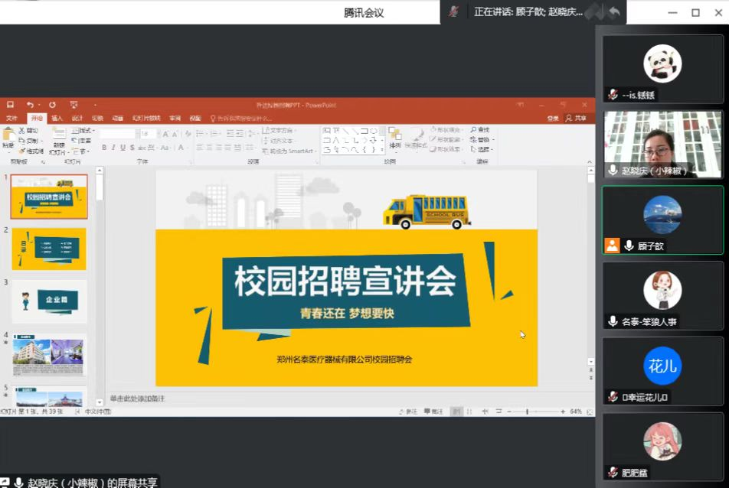Click the Slide Sorter view icon in the status bar
The image size is (729, 488).
click(470, 412)
